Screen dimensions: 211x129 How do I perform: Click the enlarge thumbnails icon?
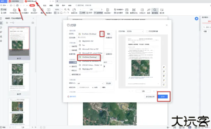tap(33, 23)
